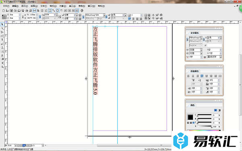The height and width of the screenshot is (151, 242).
Task: Click the C value slider in the color panel
Action: 204,115
